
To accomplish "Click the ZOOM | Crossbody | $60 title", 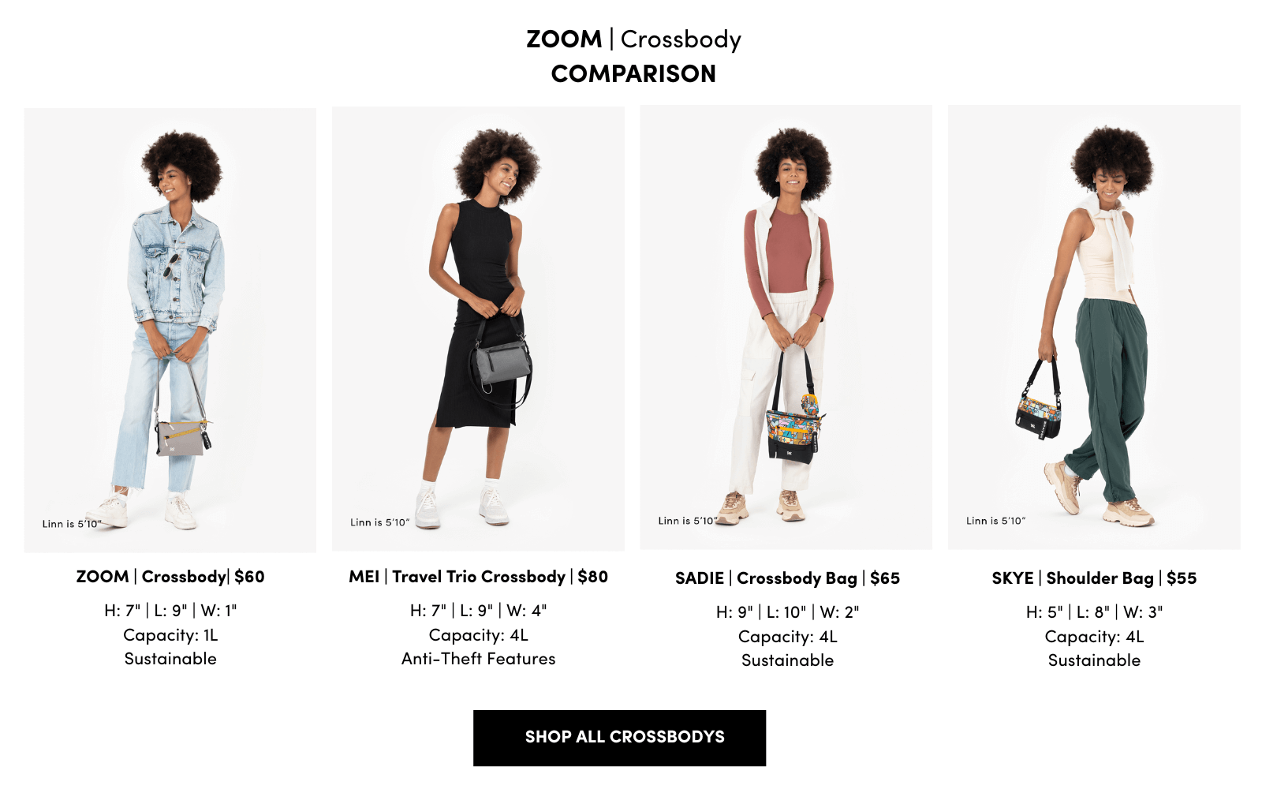I will (170, 577).
